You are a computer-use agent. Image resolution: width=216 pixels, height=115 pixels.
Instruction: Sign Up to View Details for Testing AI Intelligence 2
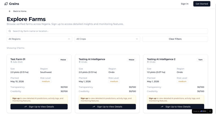[x=176, y=107]
